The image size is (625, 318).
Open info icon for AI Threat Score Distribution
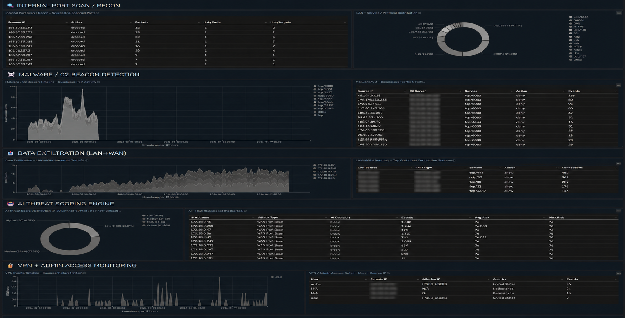pos(120,211)
